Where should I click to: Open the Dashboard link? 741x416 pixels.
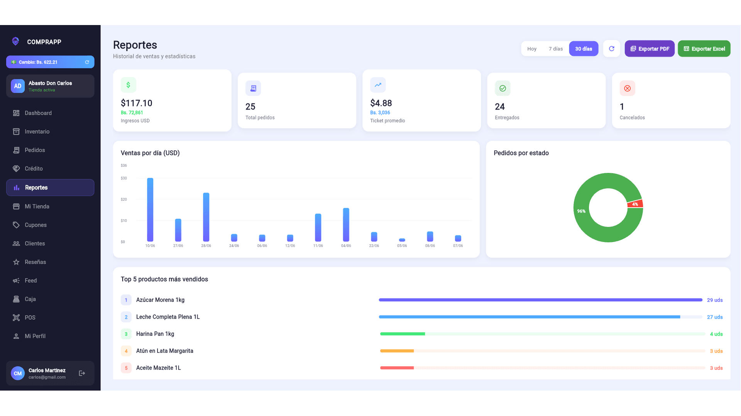pyautogui.click(x=50, y=113)
